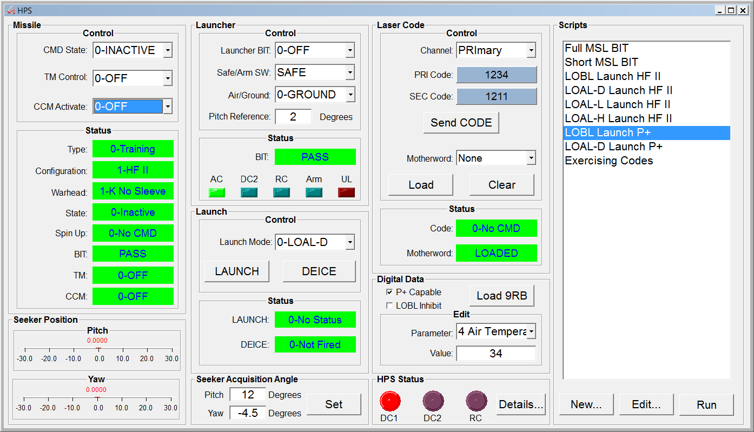Open the Launch Mode dropdown

click(350, 242)
